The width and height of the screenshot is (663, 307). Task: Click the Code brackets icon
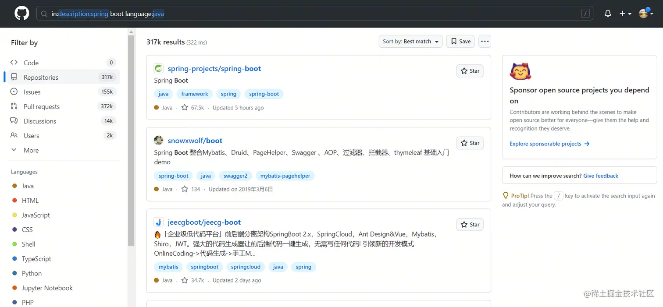coord(14,63)
